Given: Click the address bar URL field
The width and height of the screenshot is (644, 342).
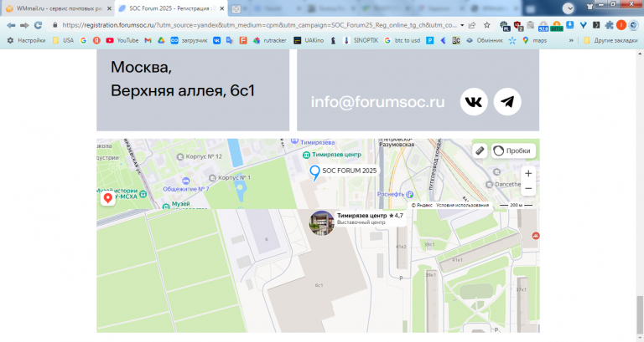Looking at the screenshot, I should coord(259,25).
